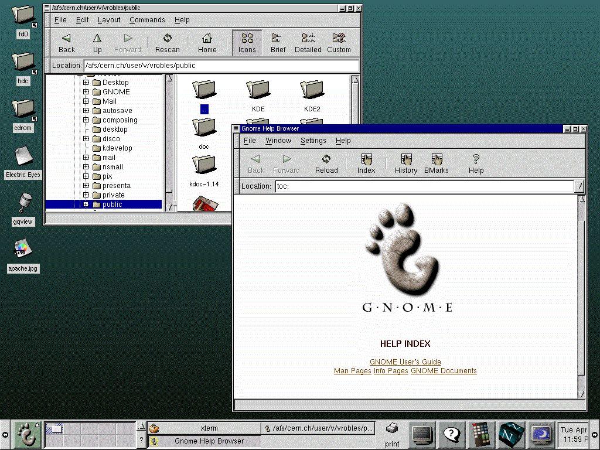Image resolution: width=600 pixels, height=450 pixels.
Task: Open History in Help Browser
Action: [x=406, y=164]
